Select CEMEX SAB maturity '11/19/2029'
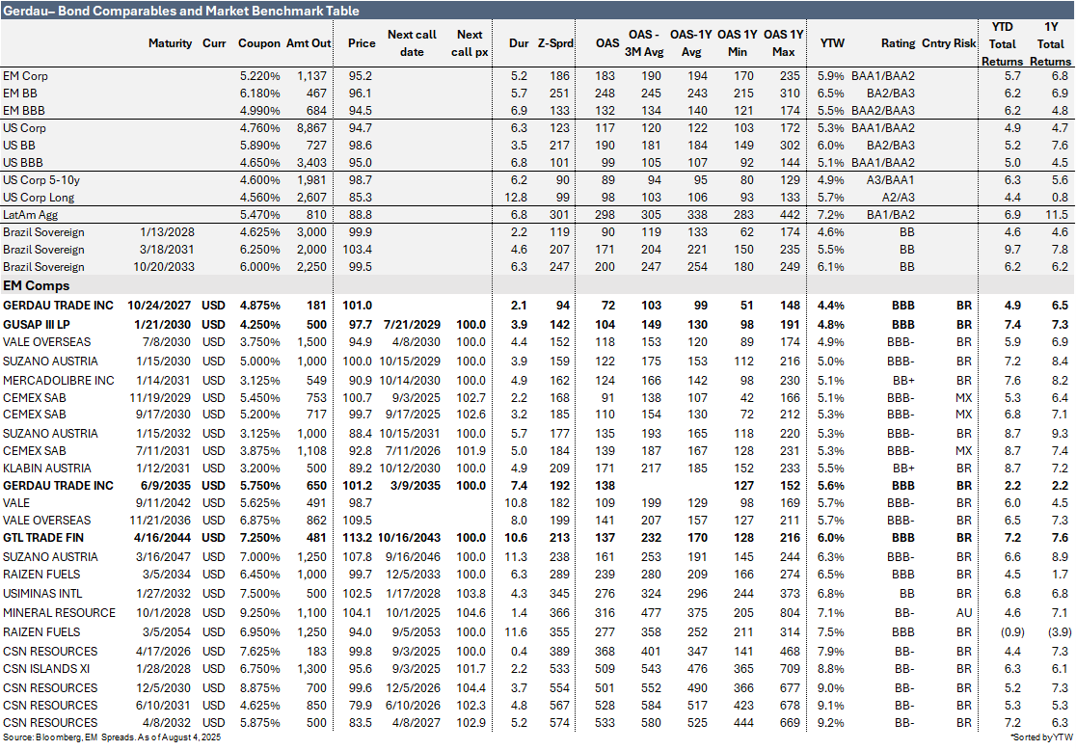 (160, 397)
